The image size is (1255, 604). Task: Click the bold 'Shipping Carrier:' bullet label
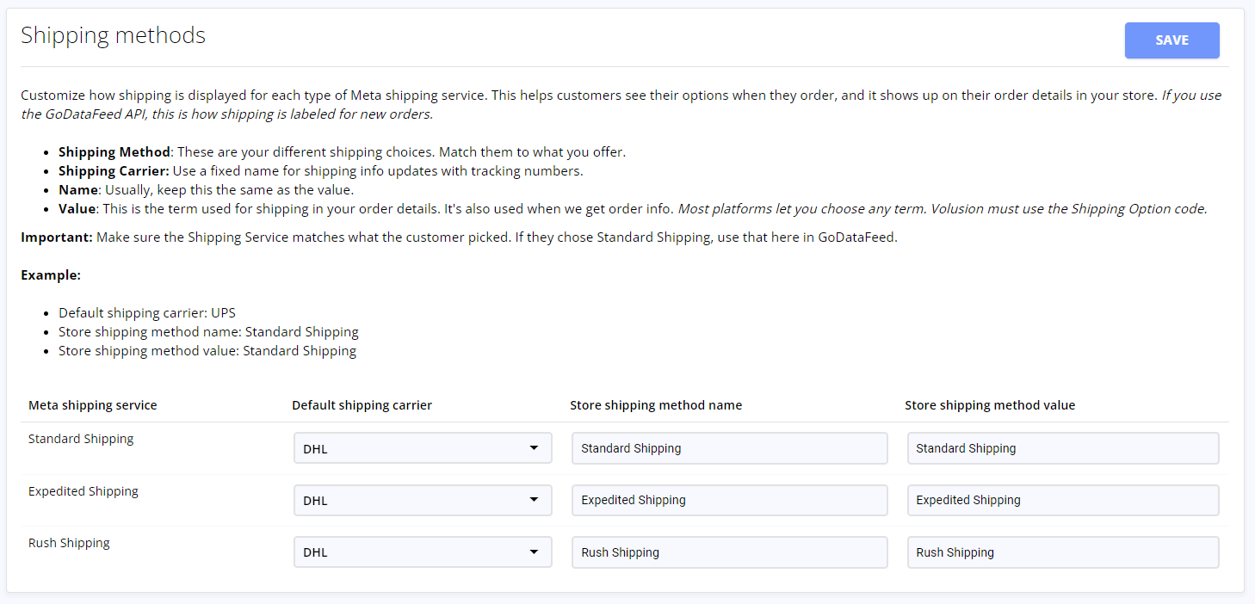coord(114,171)
